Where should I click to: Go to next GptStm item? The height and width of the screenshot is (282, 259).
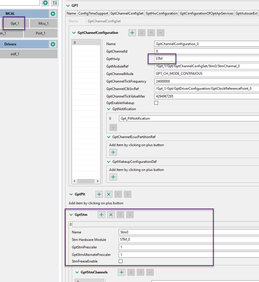point(130,215)
